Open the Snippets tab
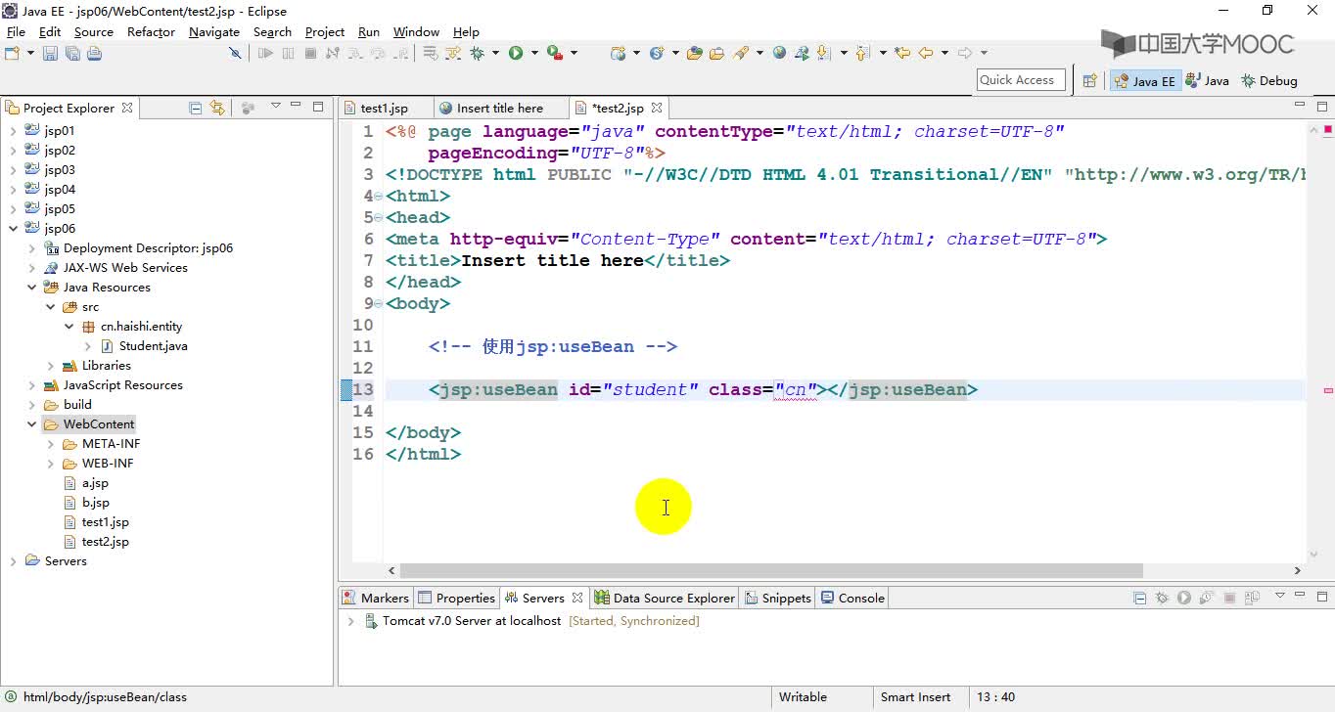Screen dimensions: 1335x712 (x=778, y=598)
